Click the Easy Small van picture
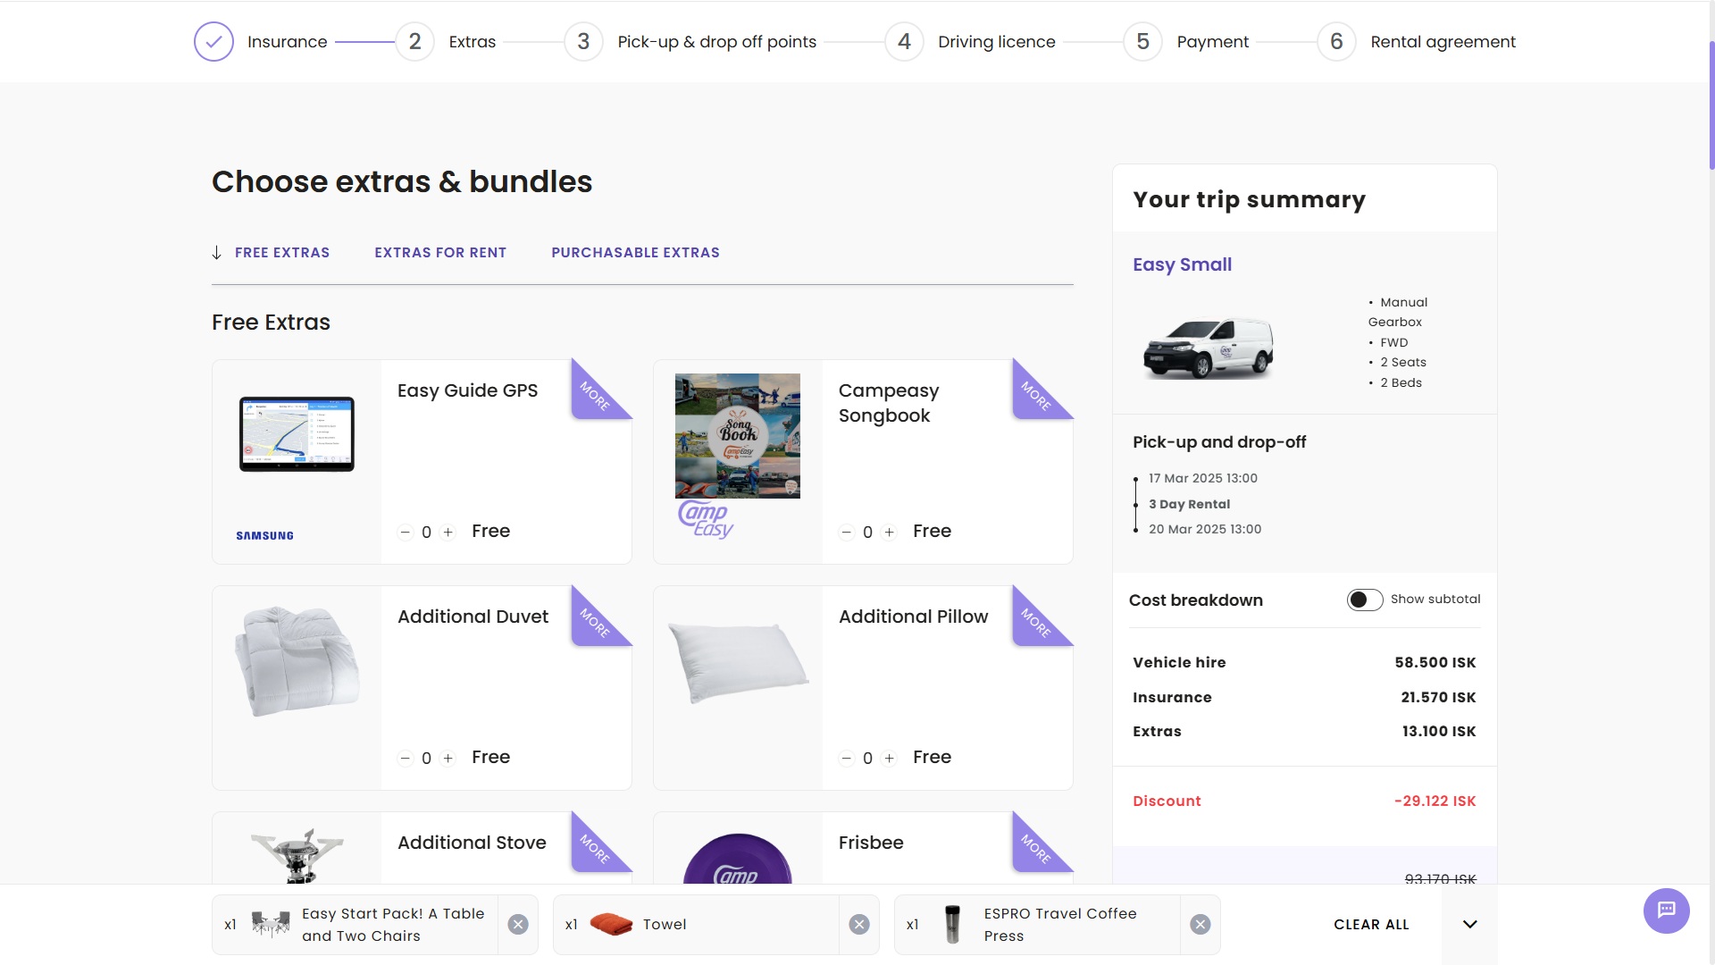Image resolution: width=1715 pixels, height=965 pixels. click(1209, 348)
